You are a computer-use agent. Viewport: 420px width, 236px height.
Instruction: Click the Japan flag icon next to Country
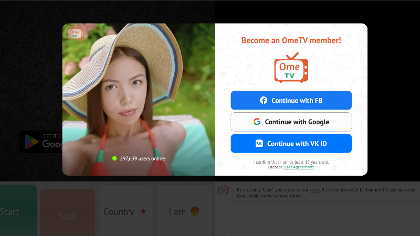pos(143,212)
